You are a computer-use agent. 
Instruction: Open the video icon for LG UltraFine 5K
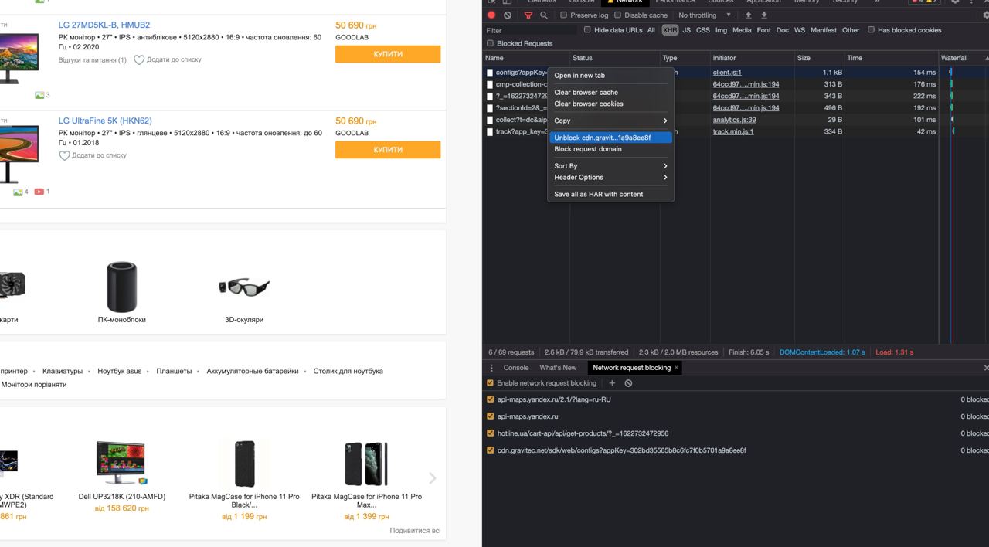[x=39, y=192]
